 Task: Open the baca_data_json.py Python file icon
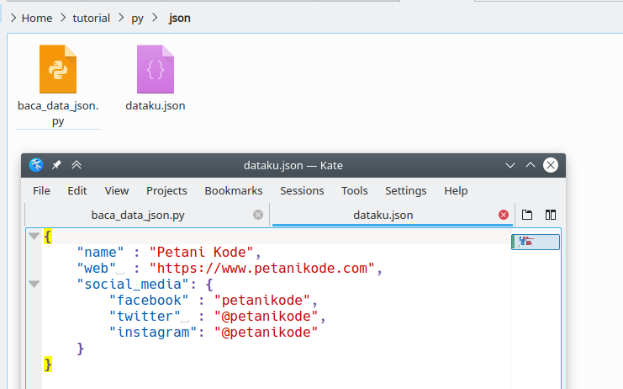point(58,69)
